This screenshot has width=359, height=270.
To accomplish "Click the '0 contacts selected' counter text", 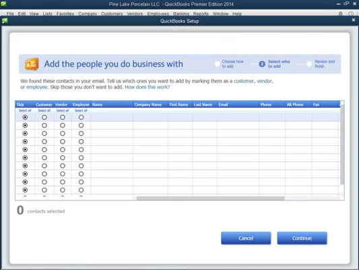I will pos(41,211).
